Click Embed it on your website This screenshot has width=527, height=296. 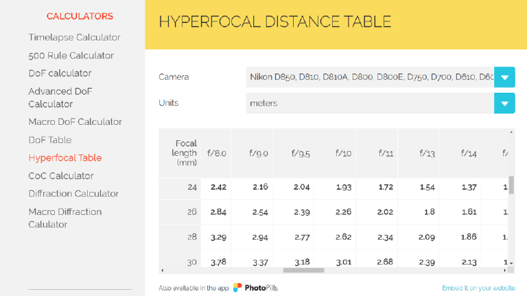click(x=478, y=288)
